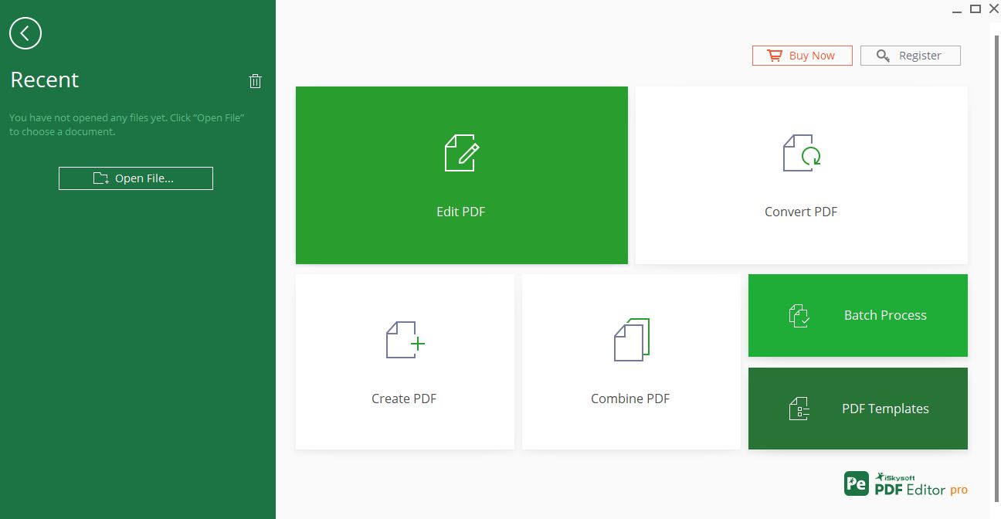The image size is (1001, 519).
Task: Click the Recent heading in the sidebar
Action: [44, 80]
